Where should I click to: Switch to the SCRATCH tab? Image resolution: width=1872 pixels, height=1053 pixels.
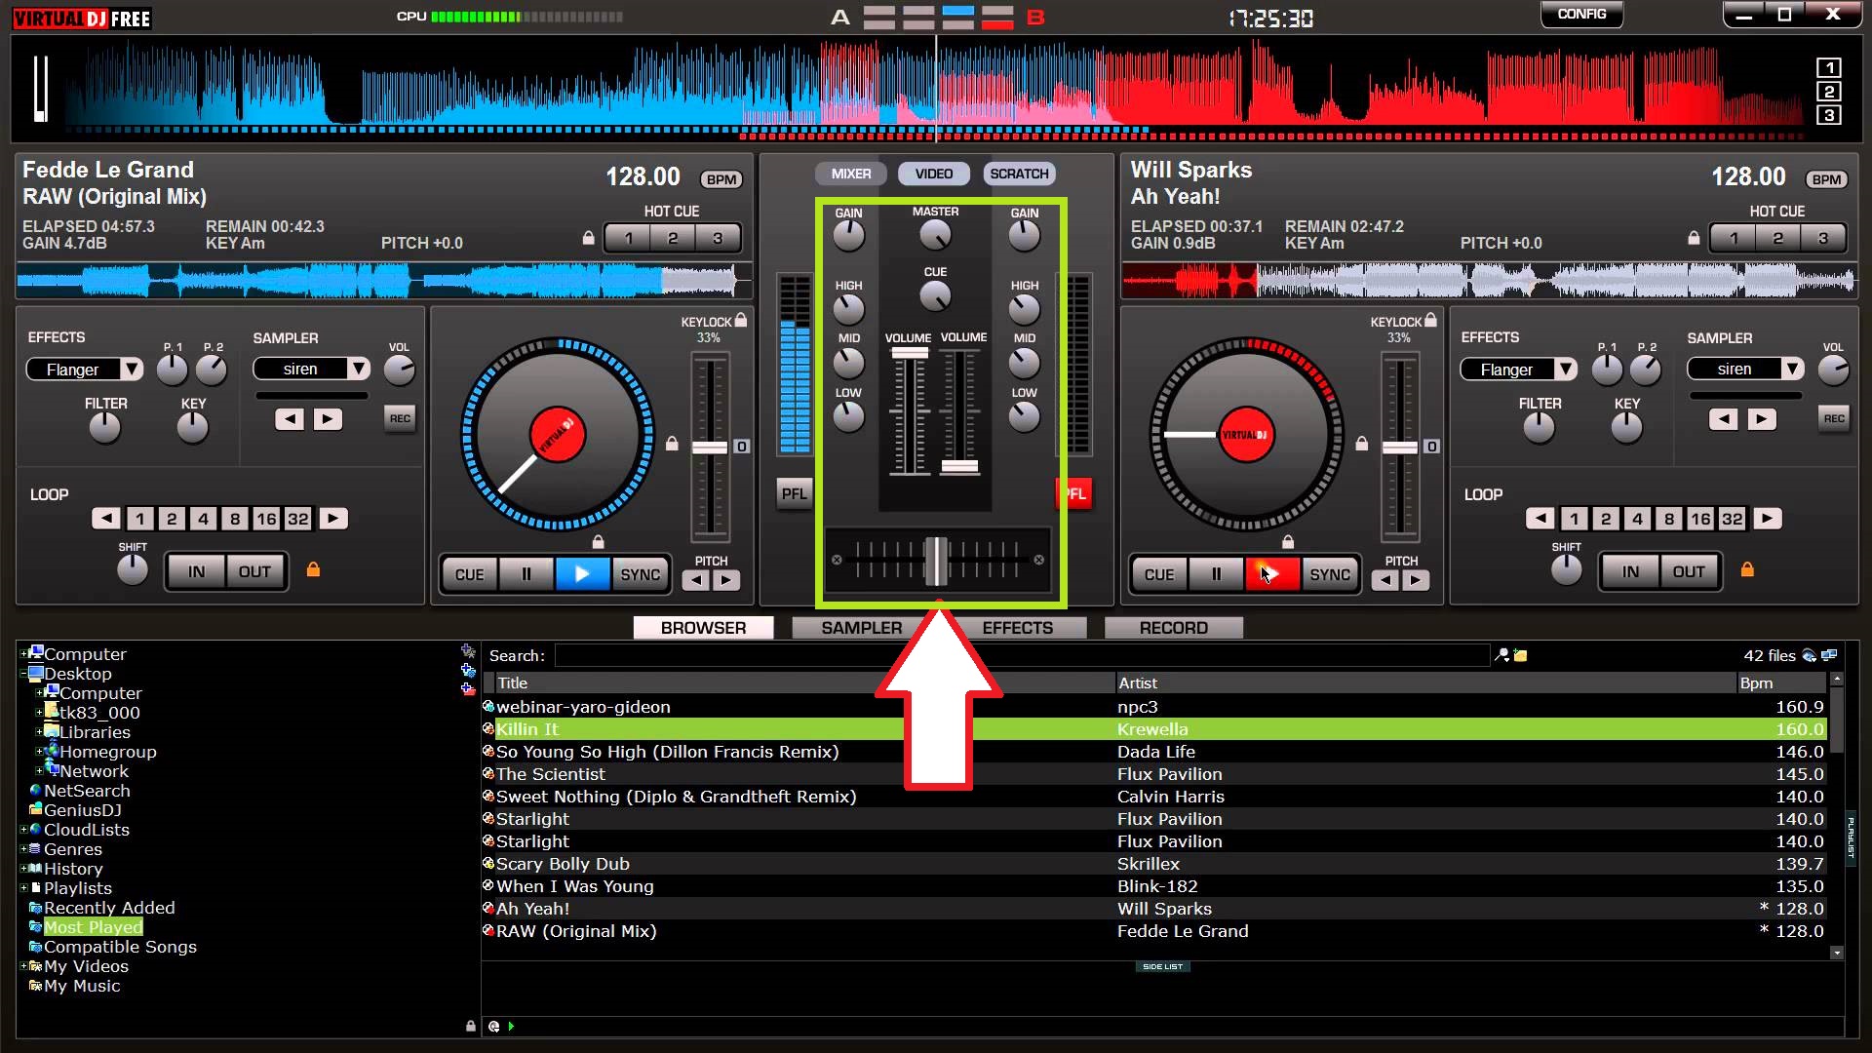click(1019, 174)
